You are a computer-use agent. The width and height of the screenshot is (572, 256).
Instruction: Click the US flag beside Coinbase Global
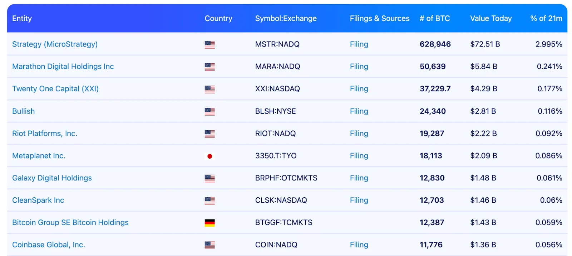[x=209, y=245]
